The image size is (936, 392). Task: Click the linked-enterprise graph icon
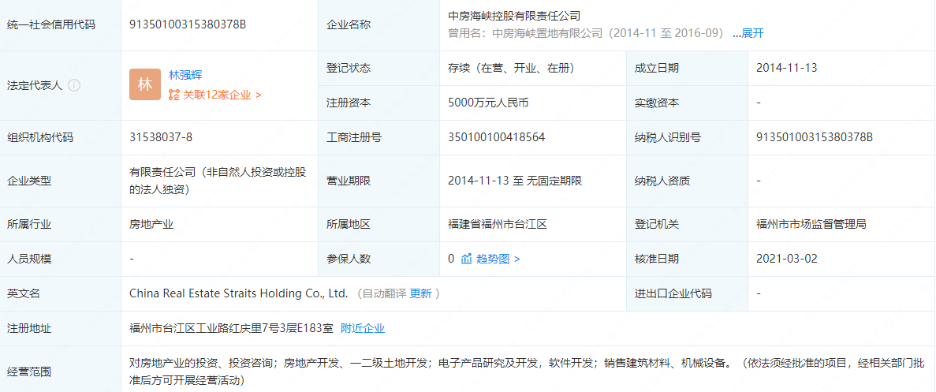tap(173, 95)
